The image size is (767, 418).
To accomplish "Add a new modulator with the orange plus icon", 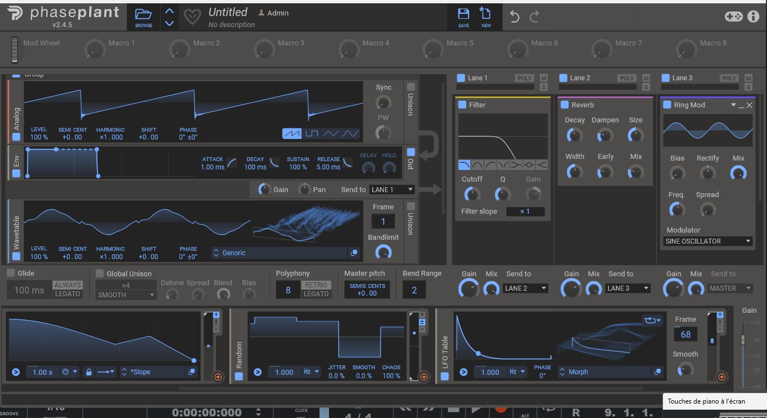I will (218, 377).
